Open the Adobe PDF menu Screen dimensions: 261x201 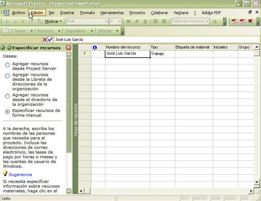coord(211,13)
